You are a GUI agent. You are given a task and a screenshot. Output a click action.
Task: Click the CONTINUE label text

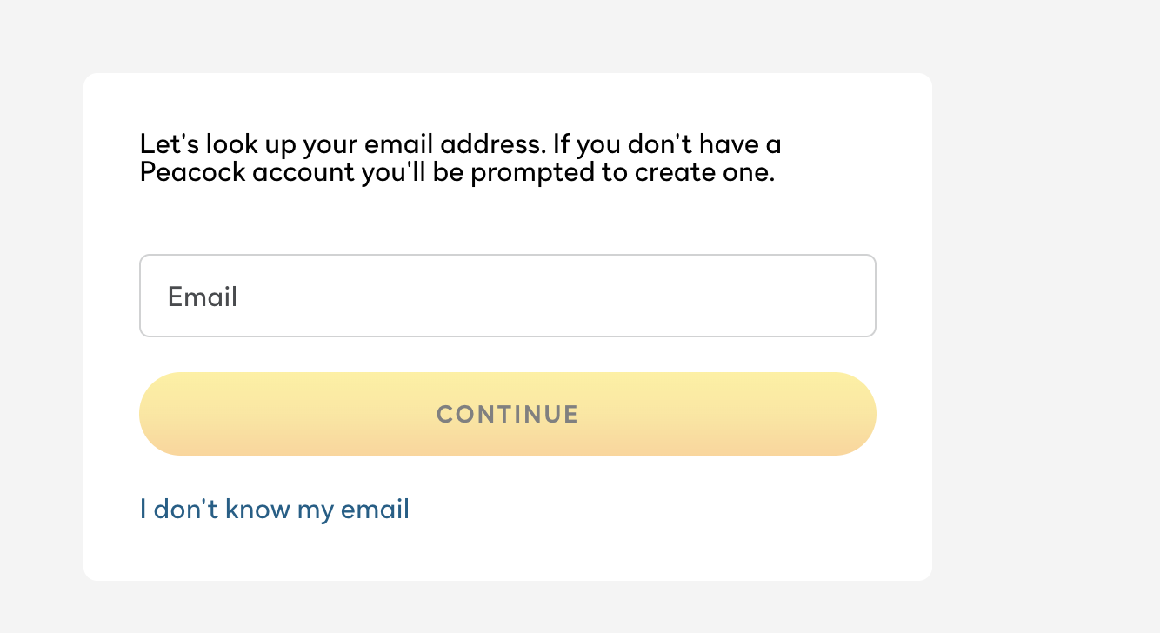(x=507, y=414)
